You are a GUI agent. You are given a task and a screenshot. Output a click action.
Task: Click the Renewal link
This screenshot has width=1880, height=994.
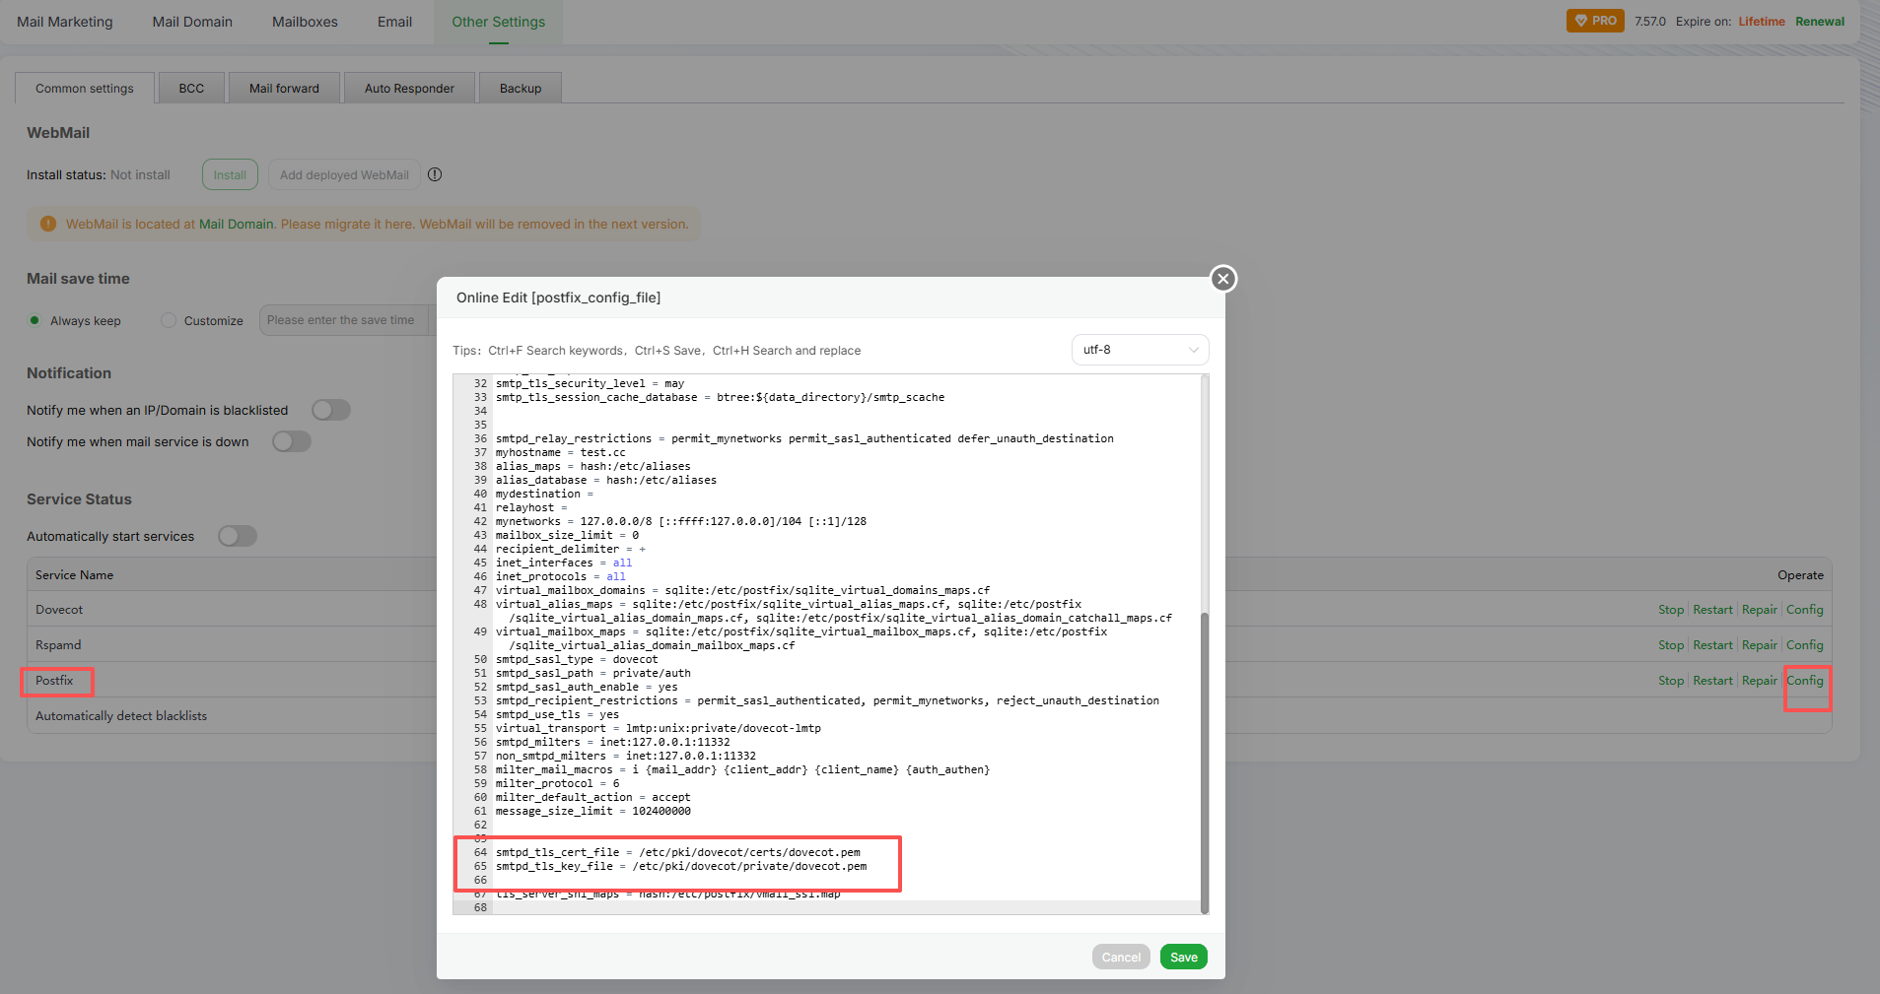[1820, 22]
